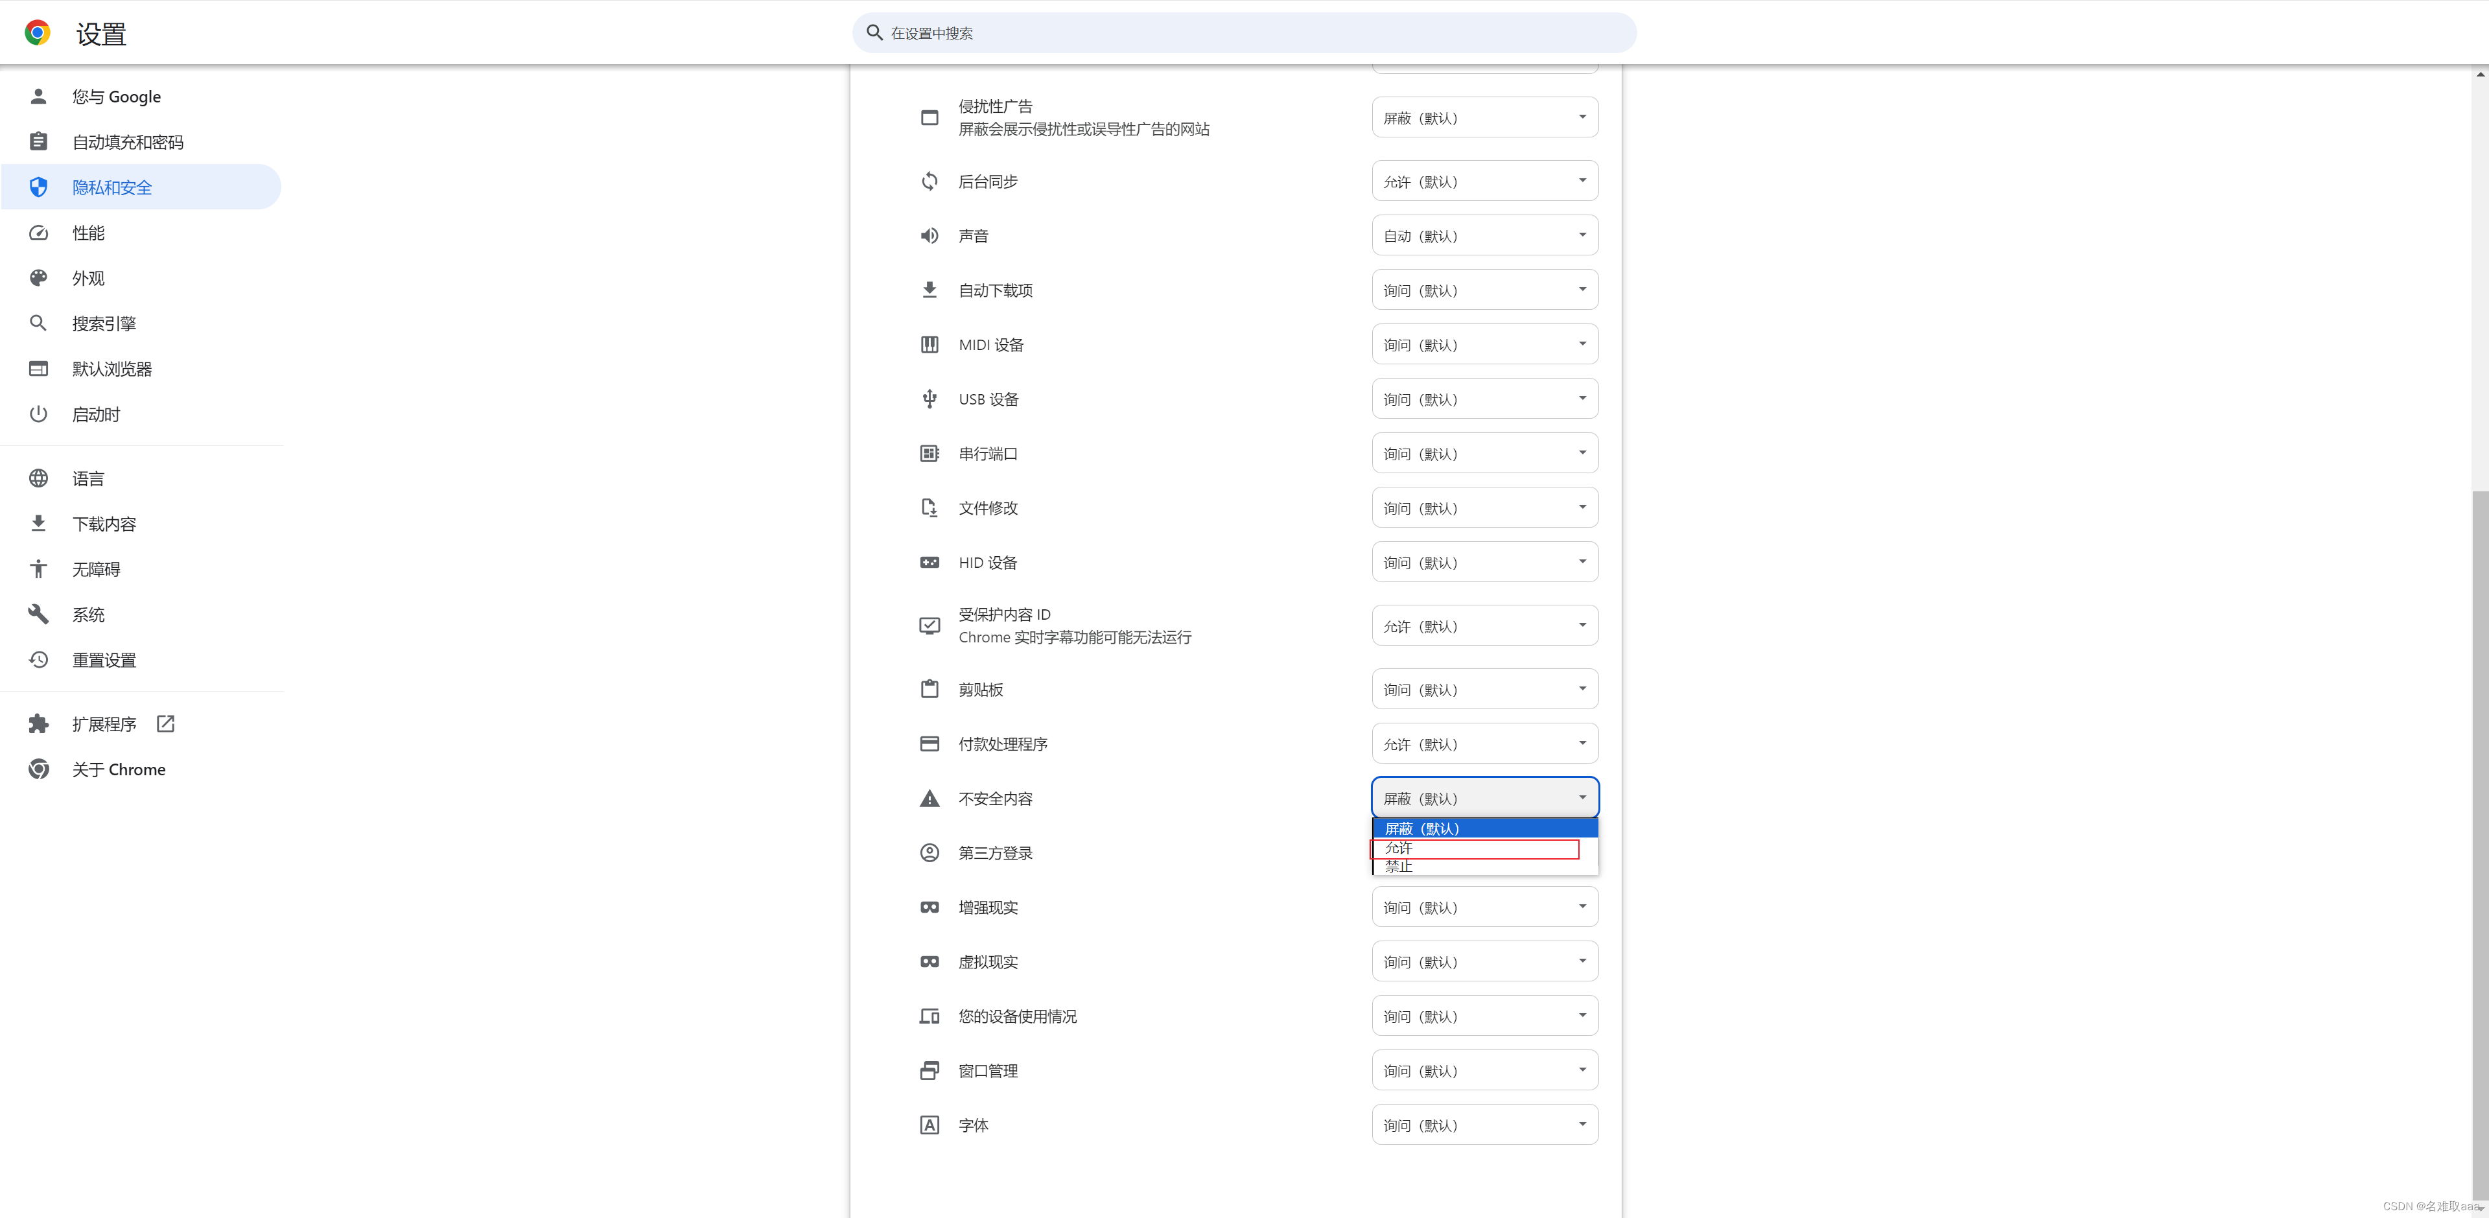
Task: Click the restore clock icon for 重置设置
Action: tap(39, 661)
